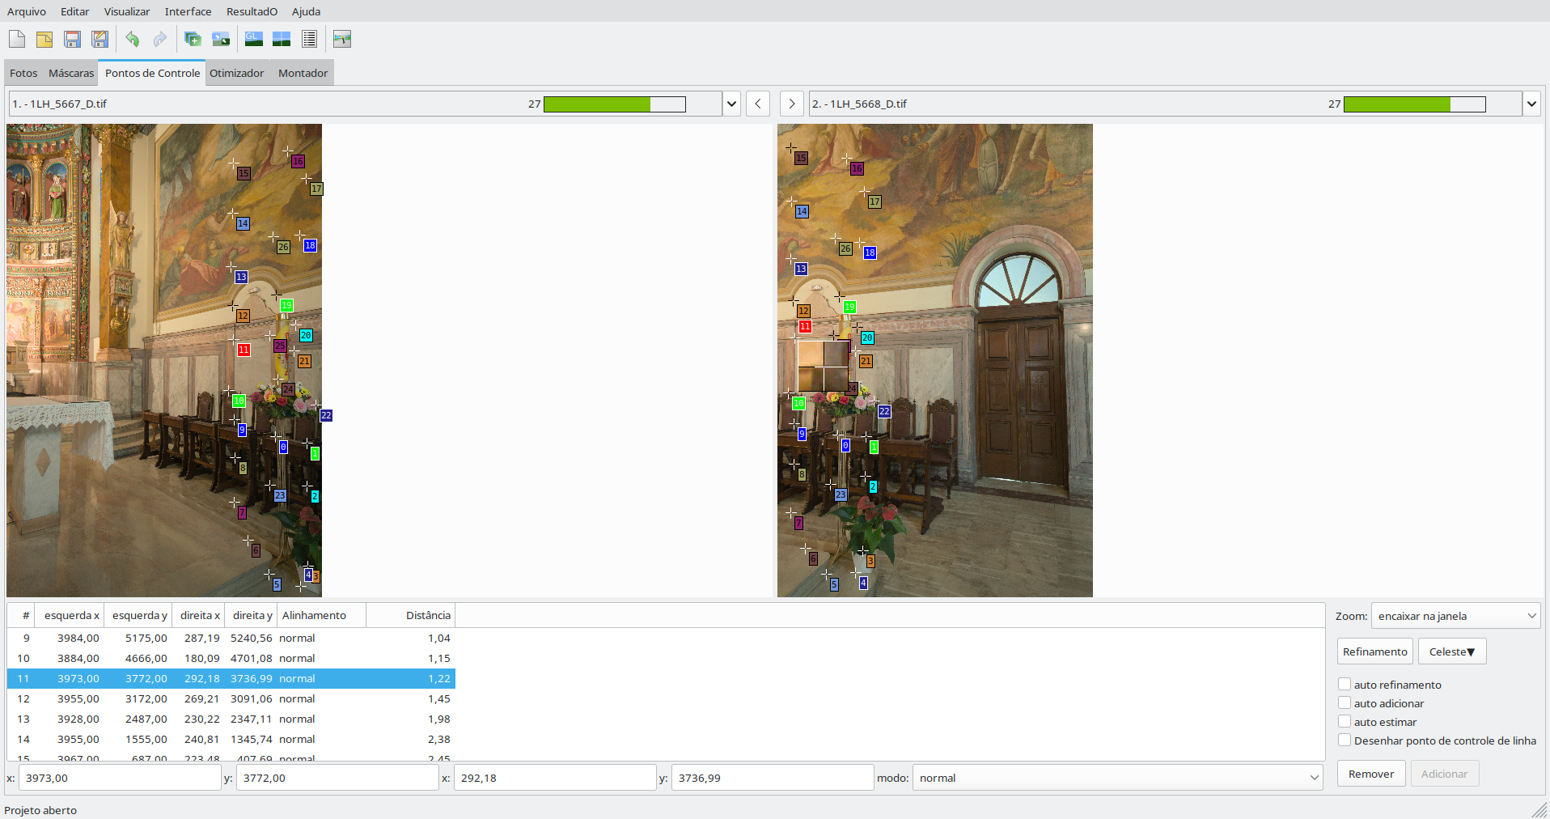Open the GL fast preview window
The image size is (1550, 819).
254,39
